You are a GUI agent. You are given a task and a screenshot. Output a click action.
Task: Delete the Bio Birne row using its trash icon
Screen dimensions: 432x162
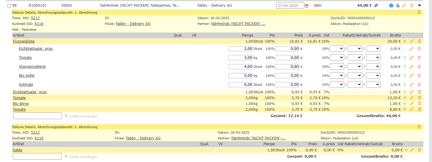tap(419, 104)
